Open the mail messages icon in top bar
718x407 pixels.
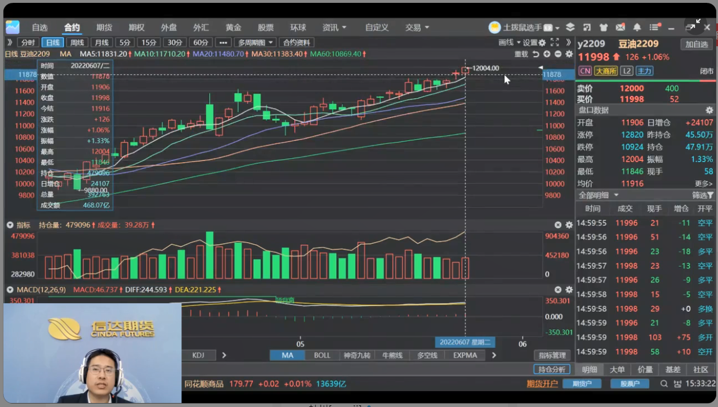[x=620, y=27]
